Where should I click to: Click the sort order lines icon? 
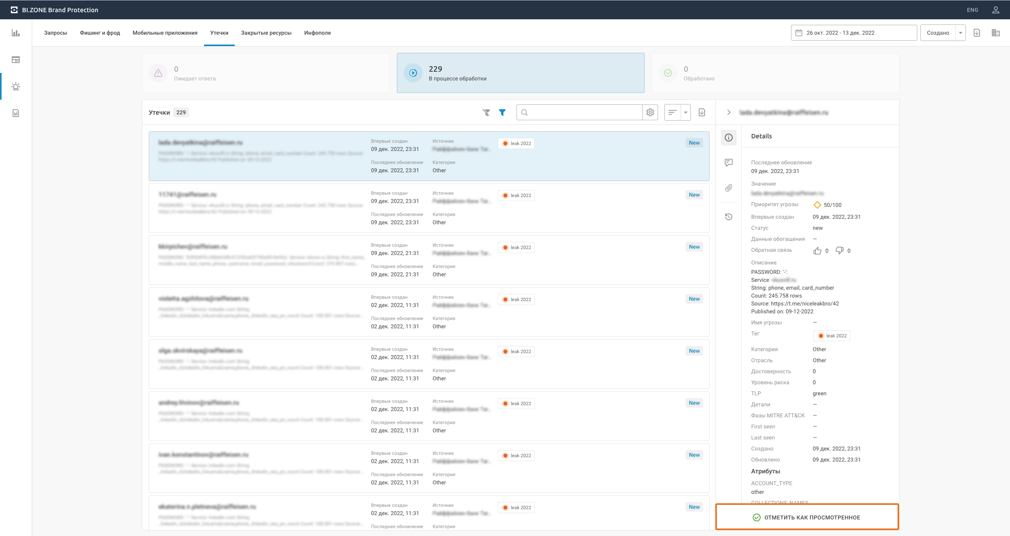(673, 112)
